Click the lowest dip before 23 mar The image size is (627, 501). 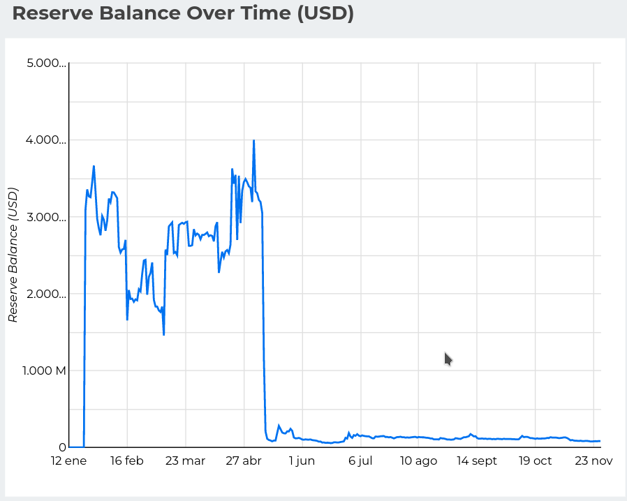(163, 334)
